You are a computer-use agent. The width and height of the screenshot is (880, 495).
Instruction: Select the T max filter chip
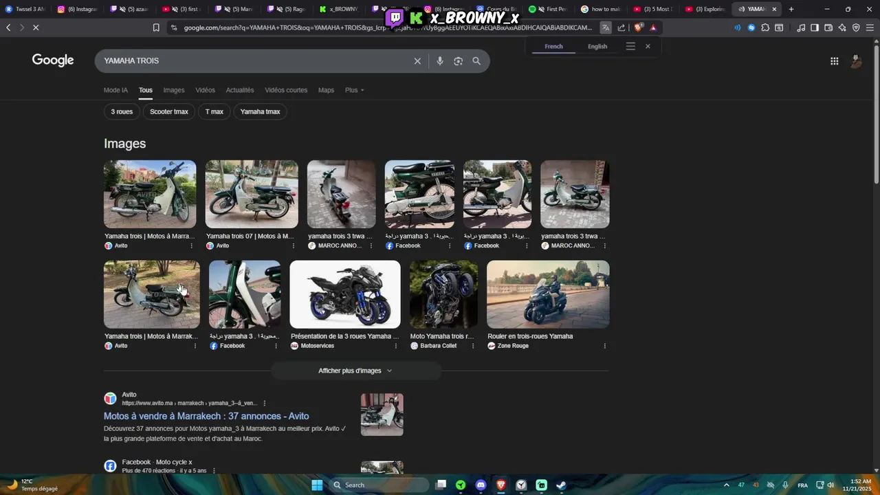click(214, 111)
